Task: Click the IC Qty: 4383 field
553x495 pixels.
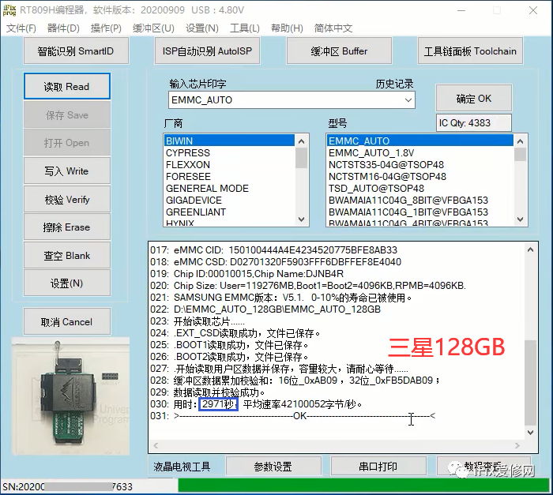Action: click(474, 122)
